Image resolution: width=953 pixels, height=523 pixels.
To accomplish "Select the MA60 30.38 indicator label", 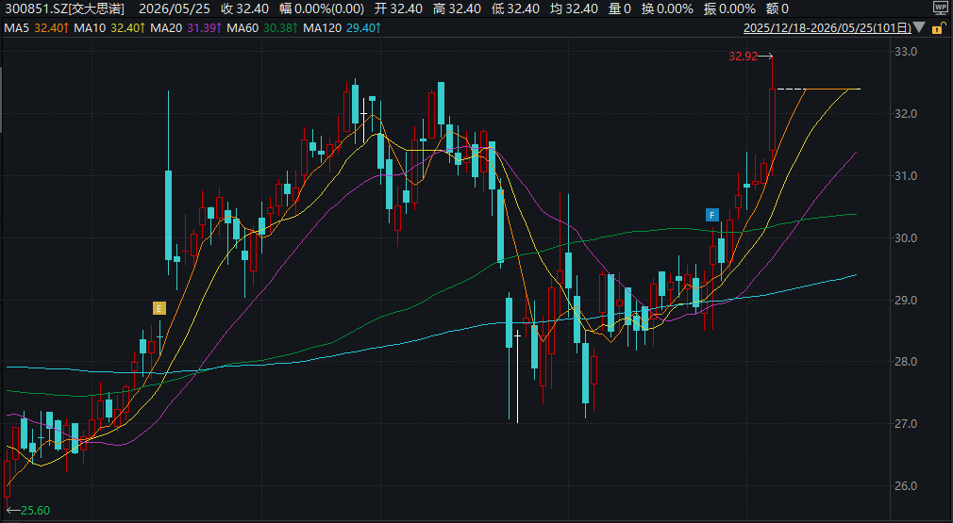I will click(x=262, y=28).
